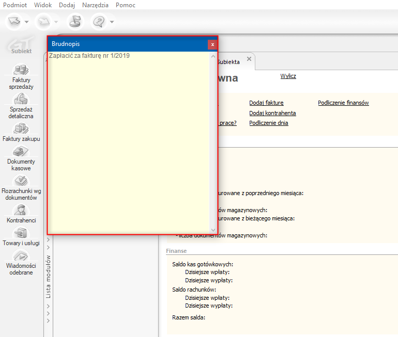This screenshot has width=398, height=337.
Task: Click the flag toolbar icon
Action: tap(75, 22)
